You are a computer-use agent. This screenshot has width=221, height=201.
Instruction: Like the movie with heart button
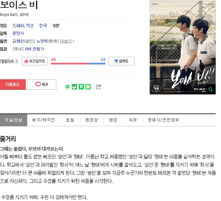tap(42, 84)
